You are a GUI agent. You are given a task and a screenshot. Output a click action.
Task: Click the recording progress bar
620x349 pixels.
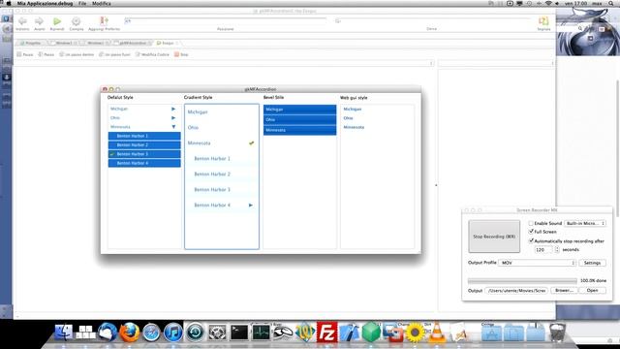[x=522, y=280]
